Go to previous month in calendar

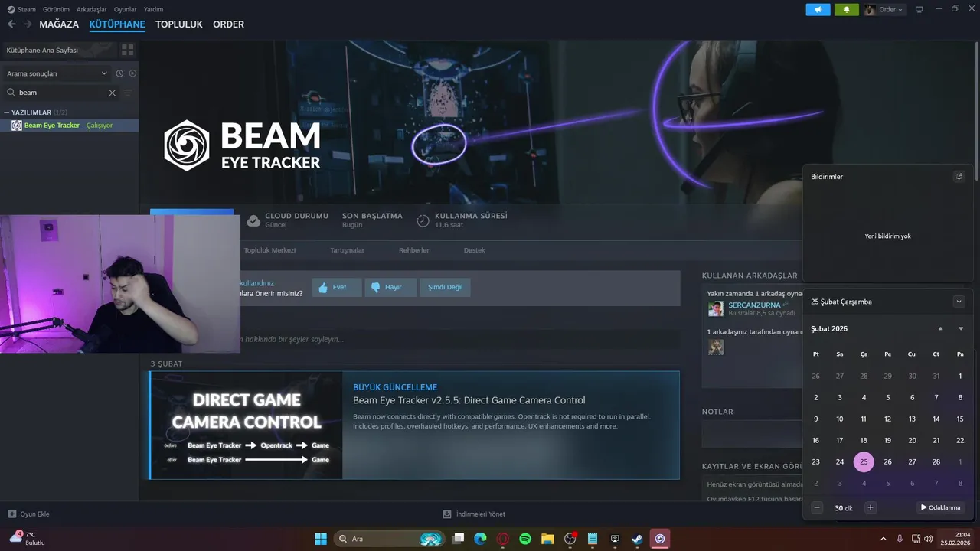(940, 328)
